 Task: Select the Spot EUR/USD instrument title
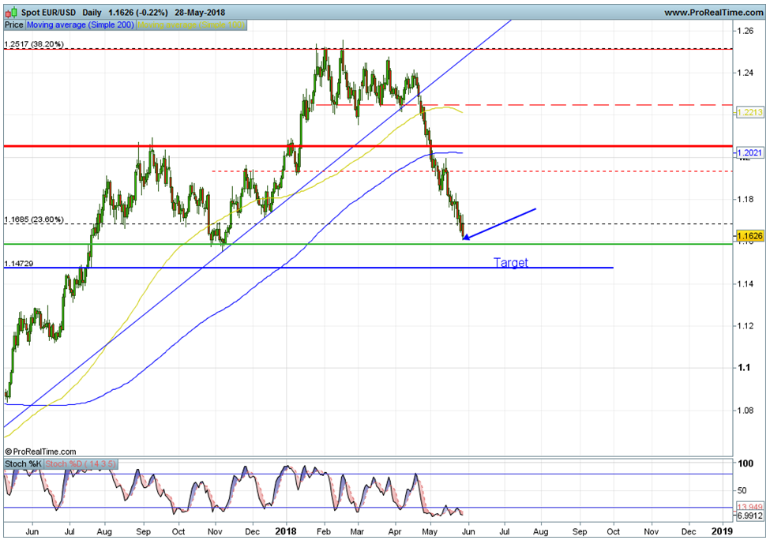pyautogui.click(x=48, y=13)
